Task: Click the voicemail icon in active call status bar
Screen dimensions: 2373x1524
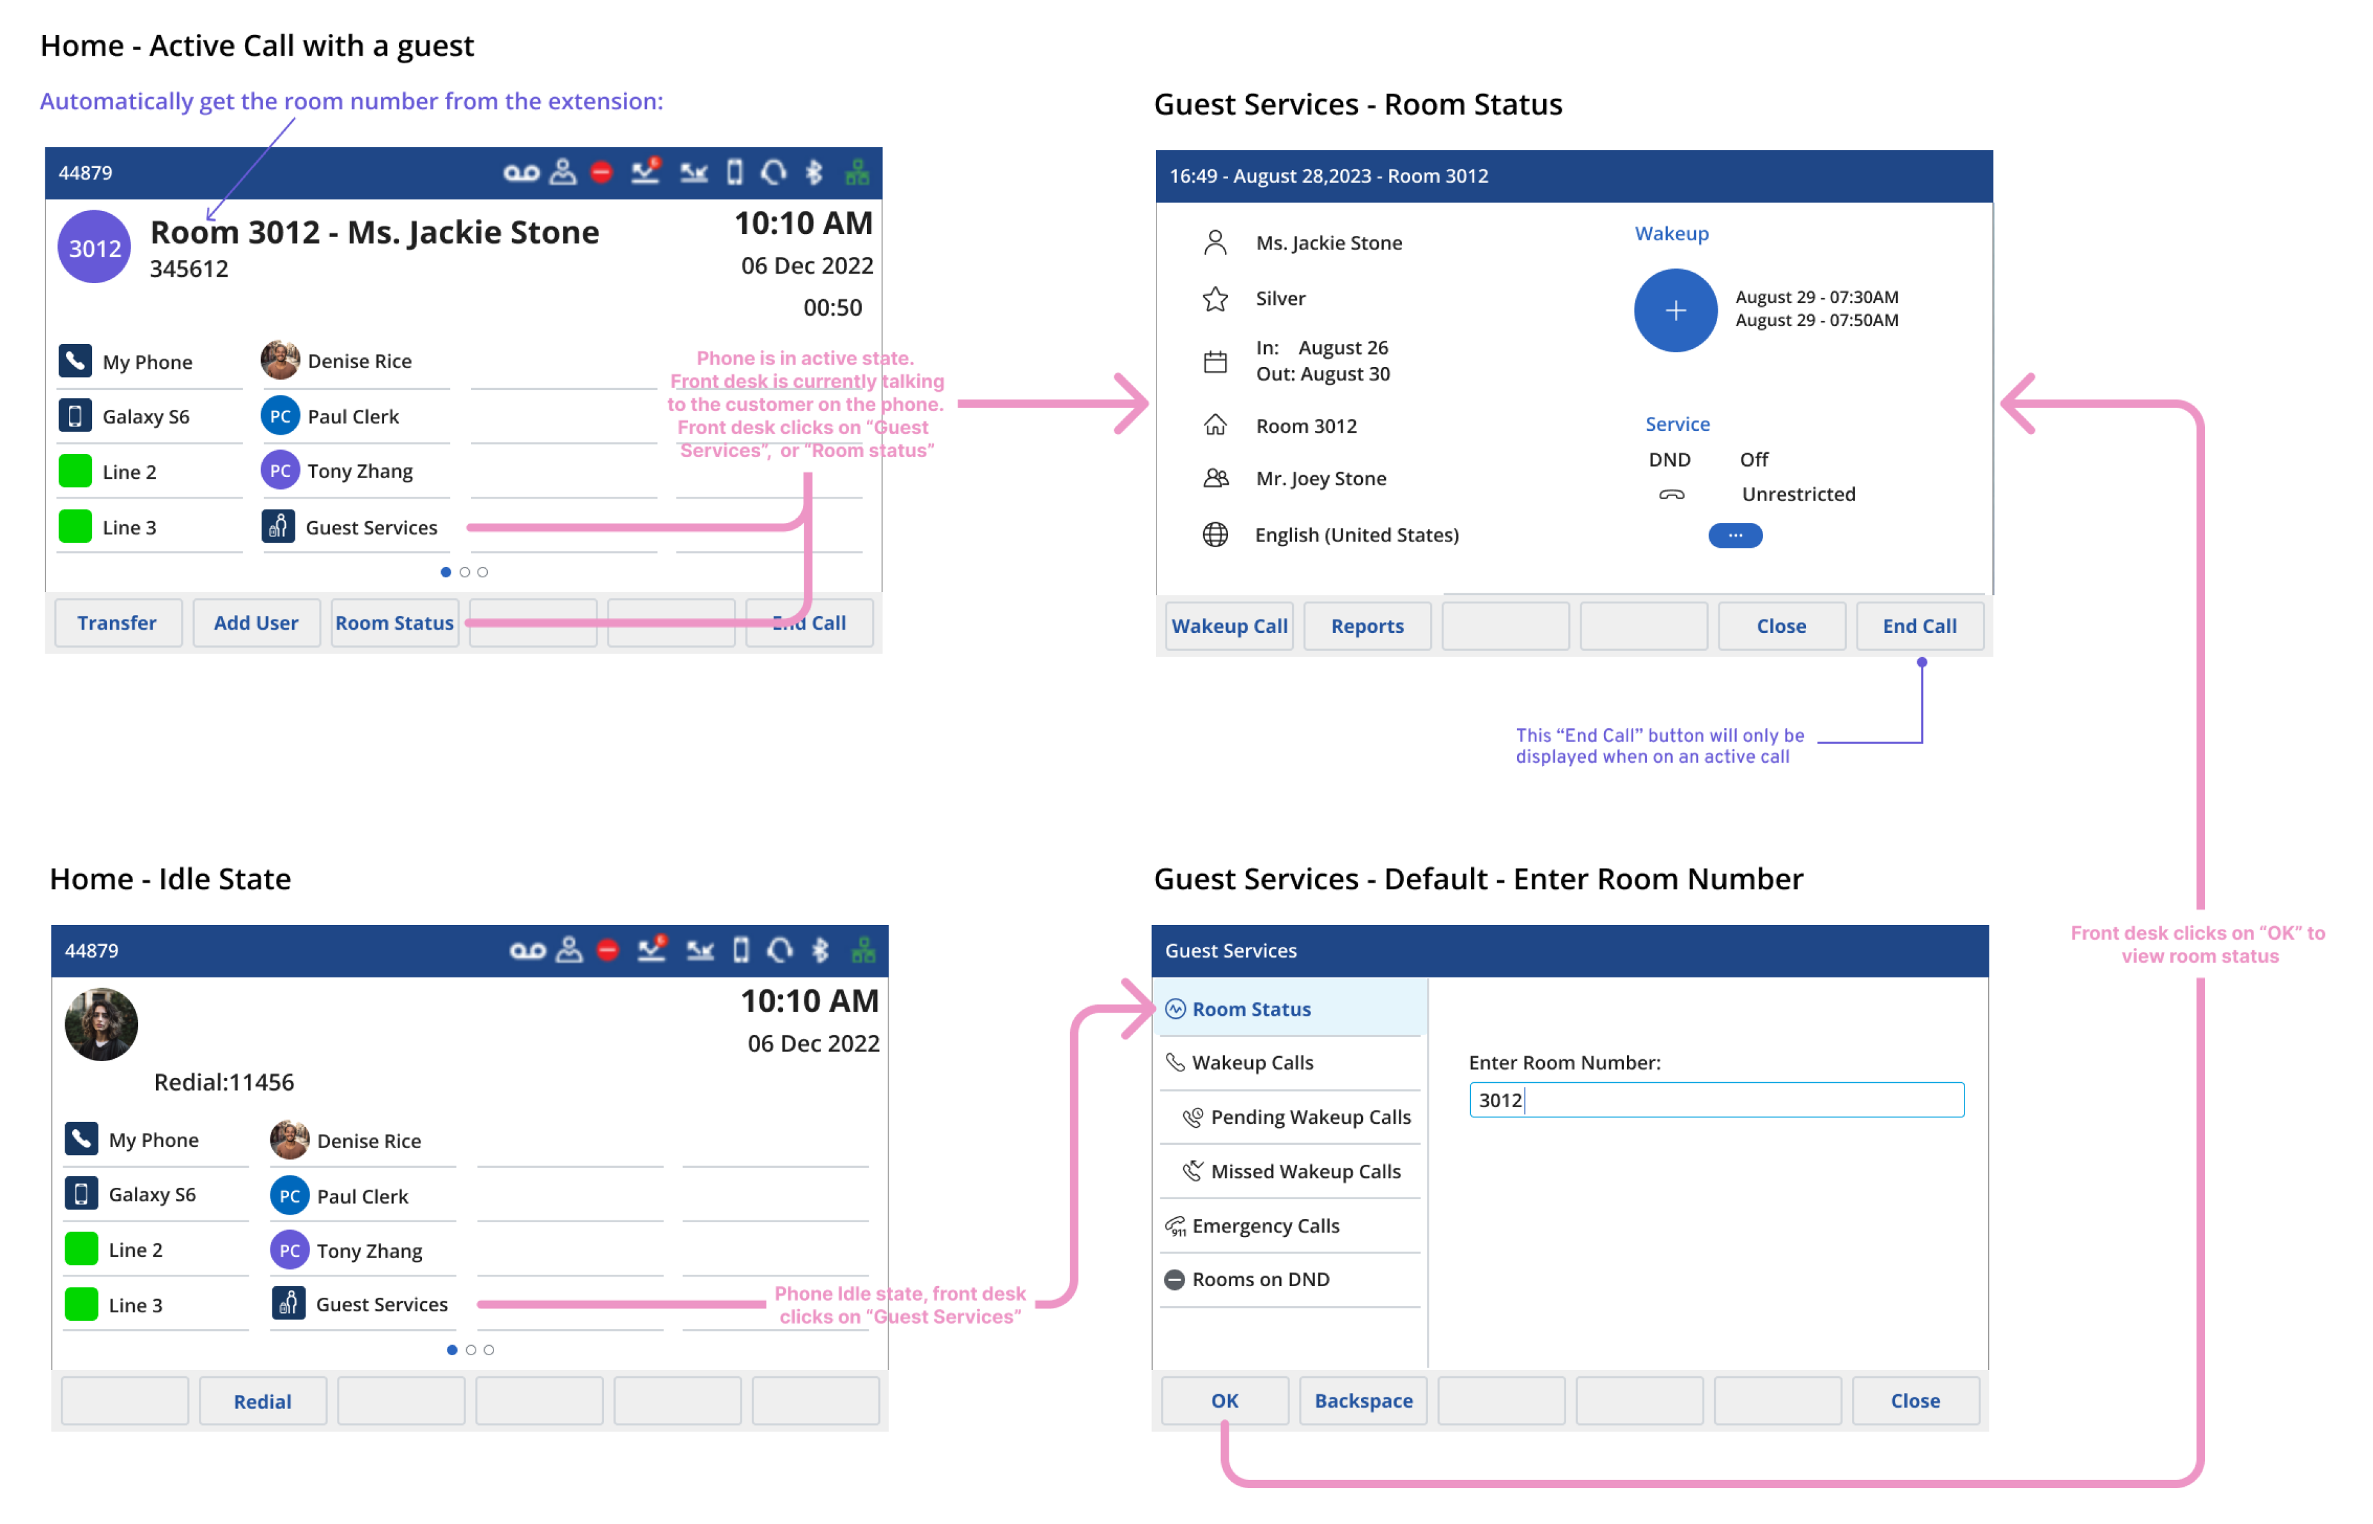Action: click(x=520, y=173)
